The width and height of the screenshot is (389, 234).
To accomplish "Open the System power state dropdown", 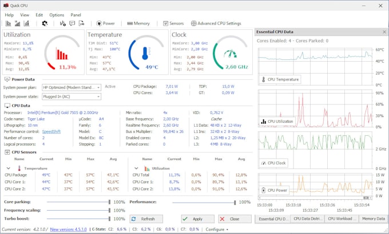I will coord(72,96).
